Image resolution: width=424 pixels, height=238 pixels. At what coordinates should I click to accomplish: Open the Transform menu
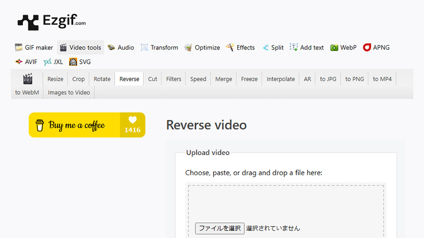(x=159, y=48)
